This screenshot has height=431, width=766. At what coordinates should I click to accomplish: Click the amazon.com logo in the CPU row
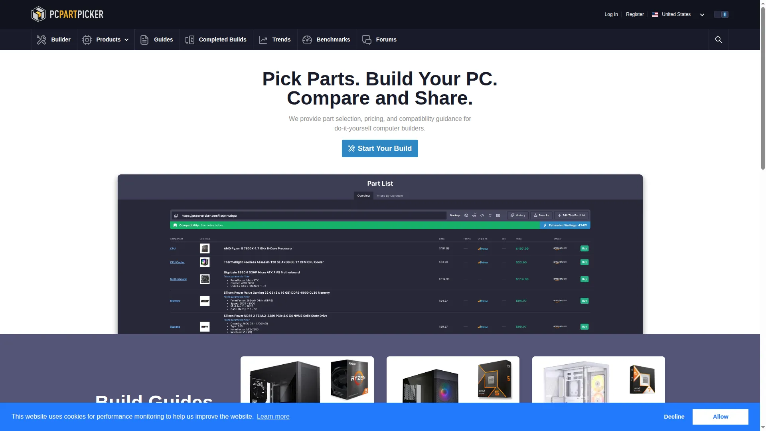tap(560, 249)
